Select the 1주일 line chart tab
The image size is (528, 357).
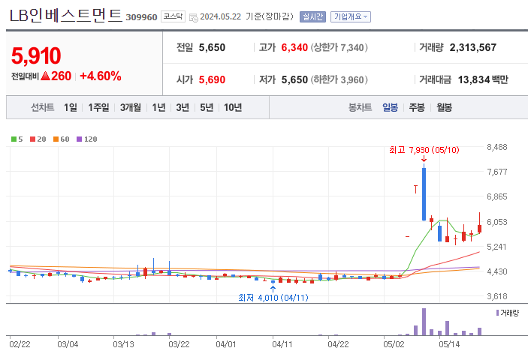(x=98, y=107)
